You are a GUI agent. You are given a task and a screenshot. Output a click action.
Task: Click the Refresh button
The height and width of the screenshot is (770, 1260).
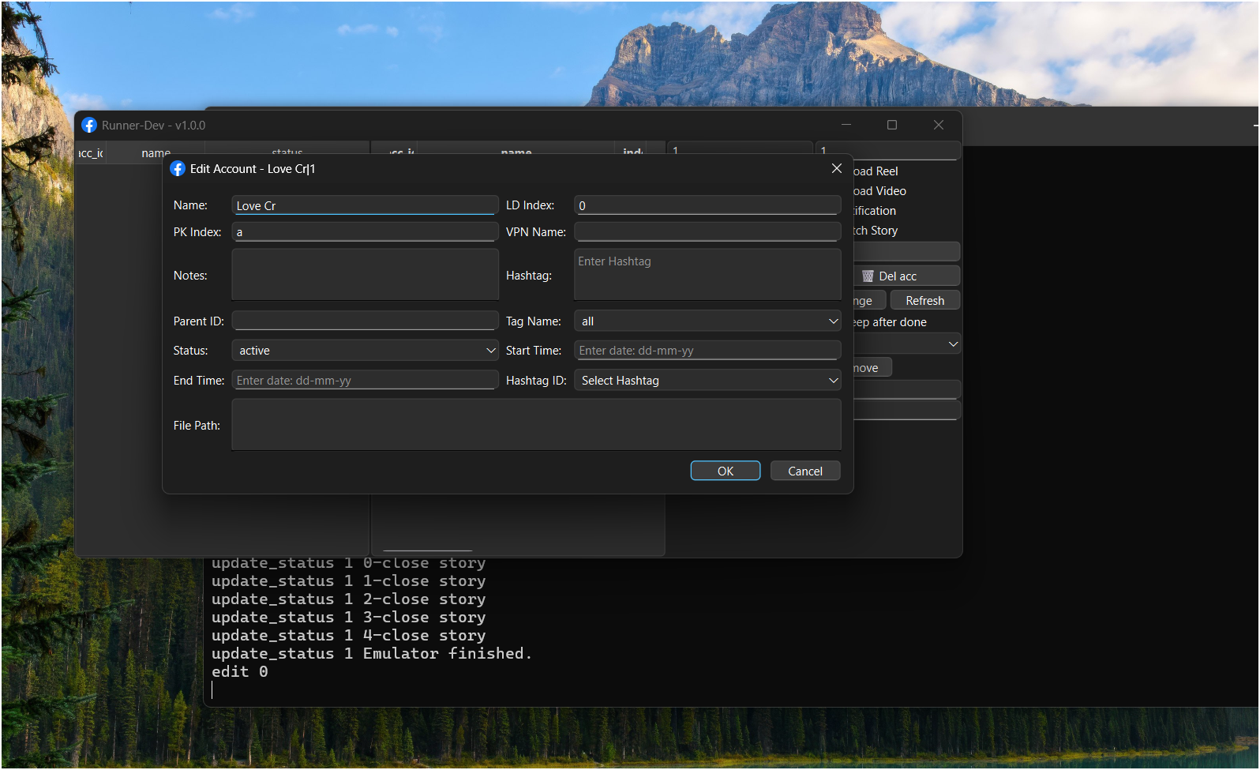[924, 301]
